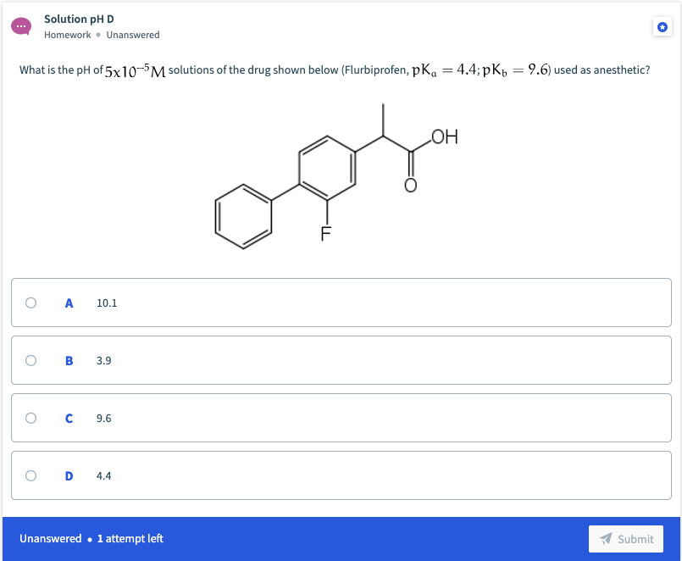
Task: Click the paper plane icon on Submit
Action: [x=607, y=539]
